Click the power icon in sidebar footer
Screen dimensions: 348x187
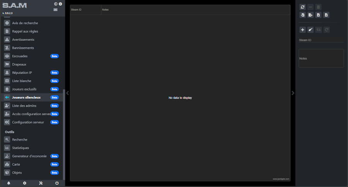pos(57,183)
